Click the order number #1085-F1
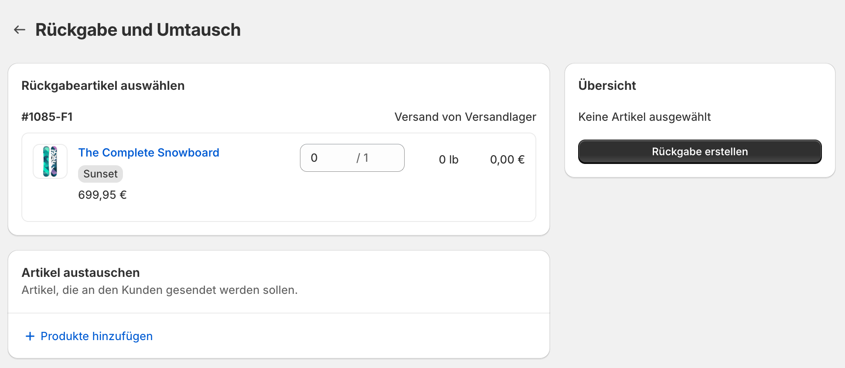 (47, 116)
